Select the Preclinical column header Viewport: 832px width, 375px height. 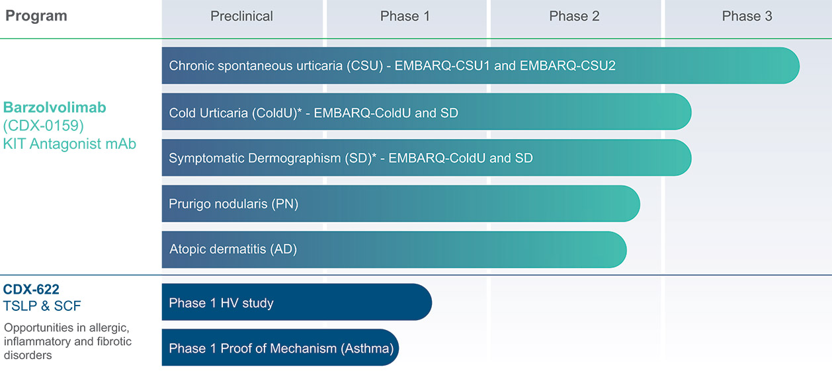tap(242, 16)
